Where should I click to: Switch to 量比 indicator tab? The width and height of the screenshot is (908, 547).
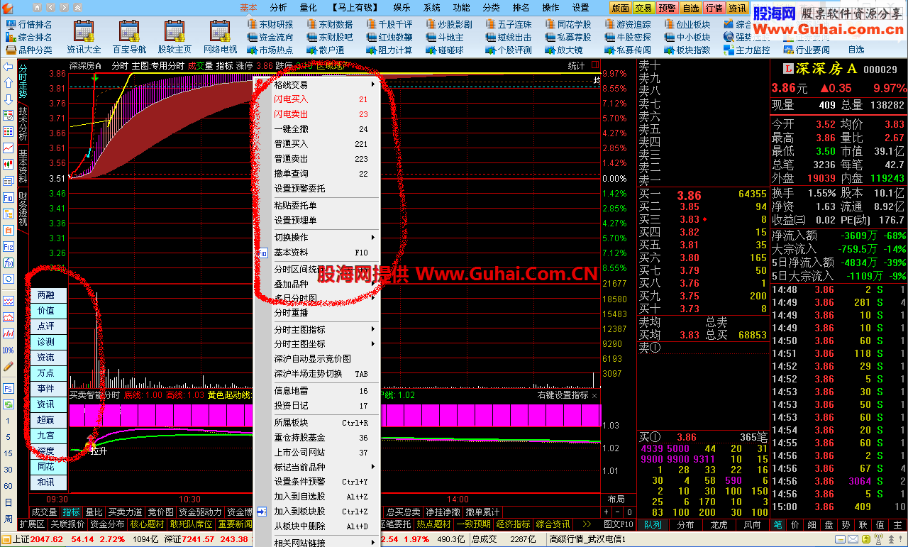click(x=94, y=512)
